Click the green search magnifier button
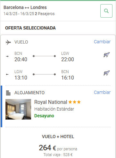The image size is (116, 158). [x=106, y=11]
